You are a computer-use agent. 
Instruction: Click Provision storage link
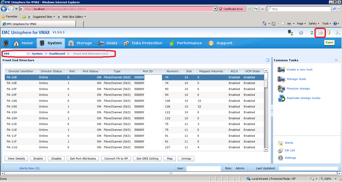point(298,88)
